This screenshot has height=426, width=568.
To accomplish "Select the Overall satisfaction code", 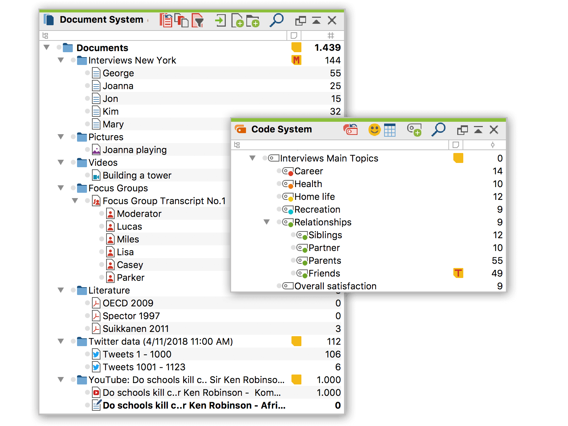I will point(335,286).
